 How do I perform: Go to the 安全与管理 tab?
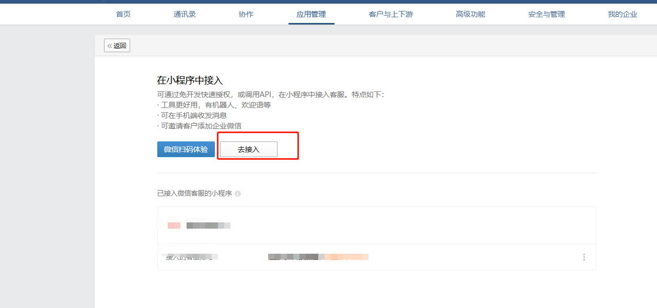point(546,14)
